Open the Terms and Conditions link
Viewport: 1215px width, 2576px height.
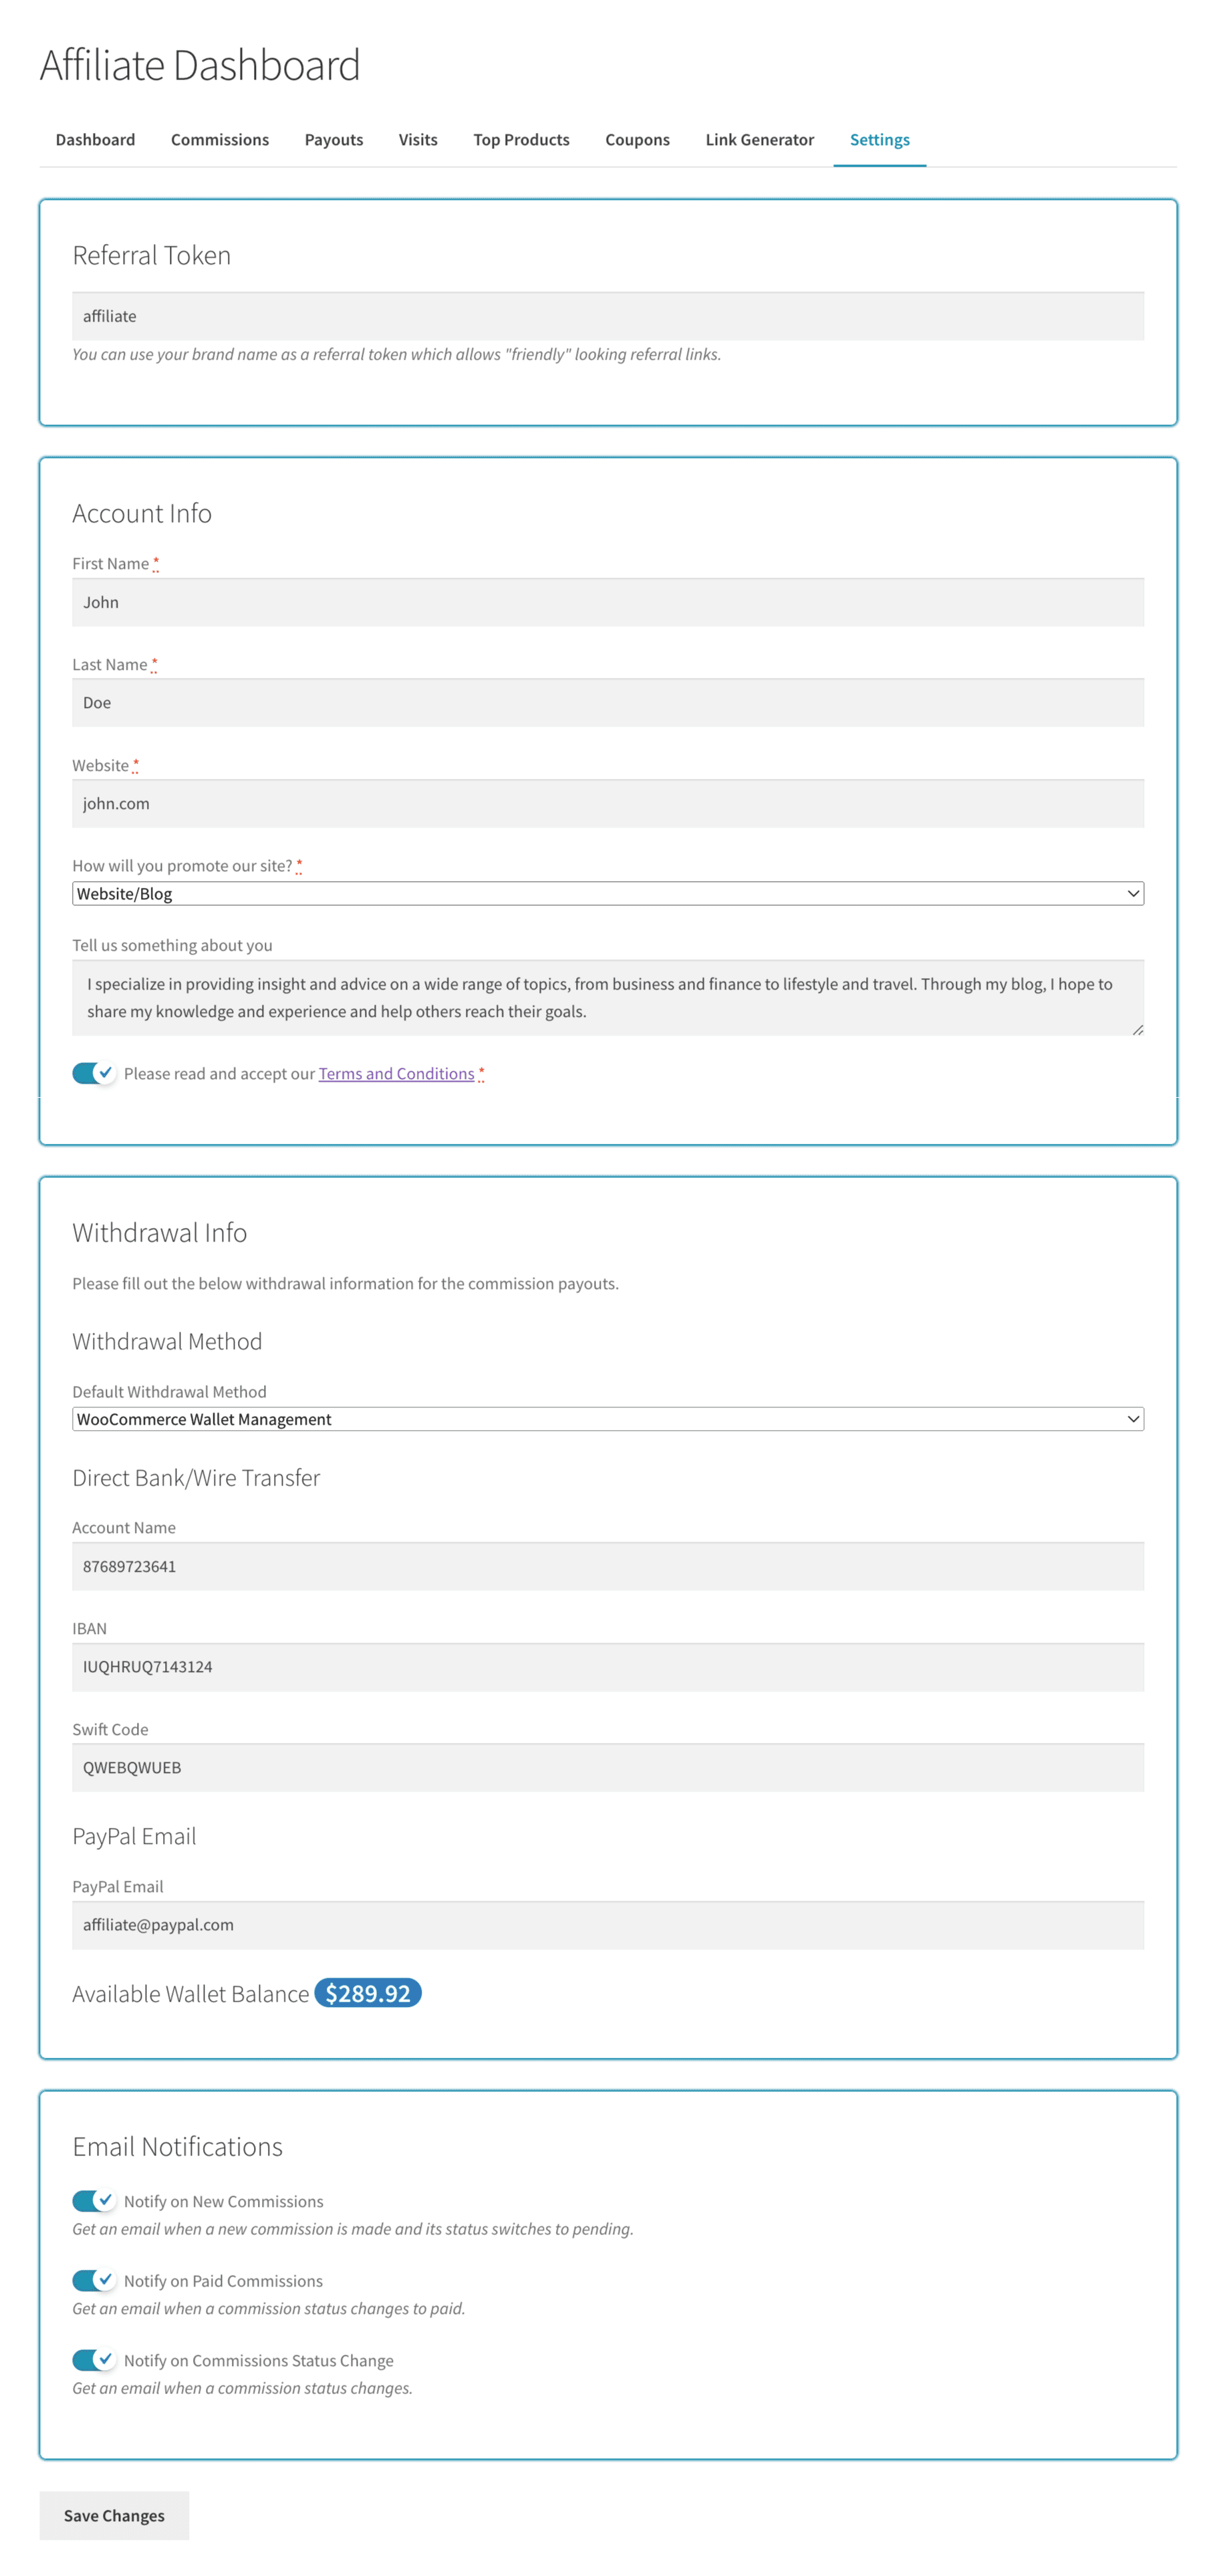tap(396, 1073)
